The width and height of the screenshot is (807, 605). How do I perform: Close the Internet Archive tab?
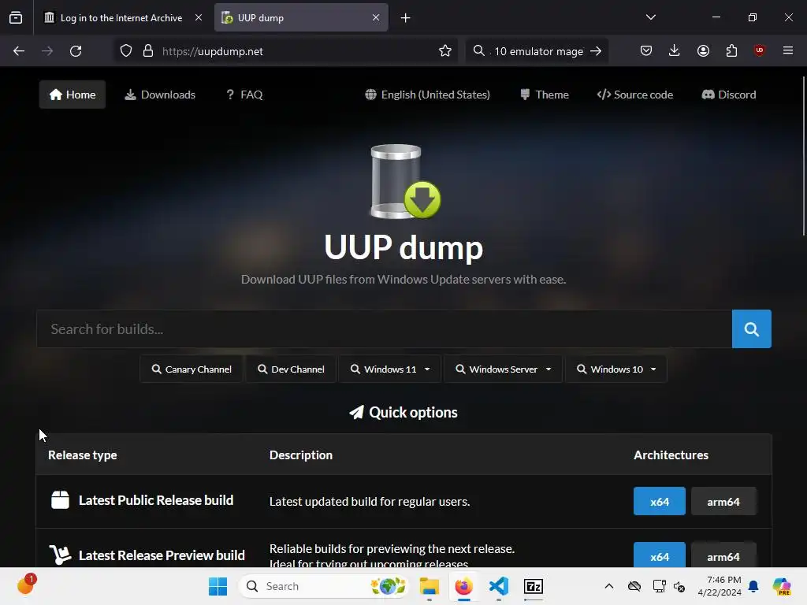(x=199, y=17)
